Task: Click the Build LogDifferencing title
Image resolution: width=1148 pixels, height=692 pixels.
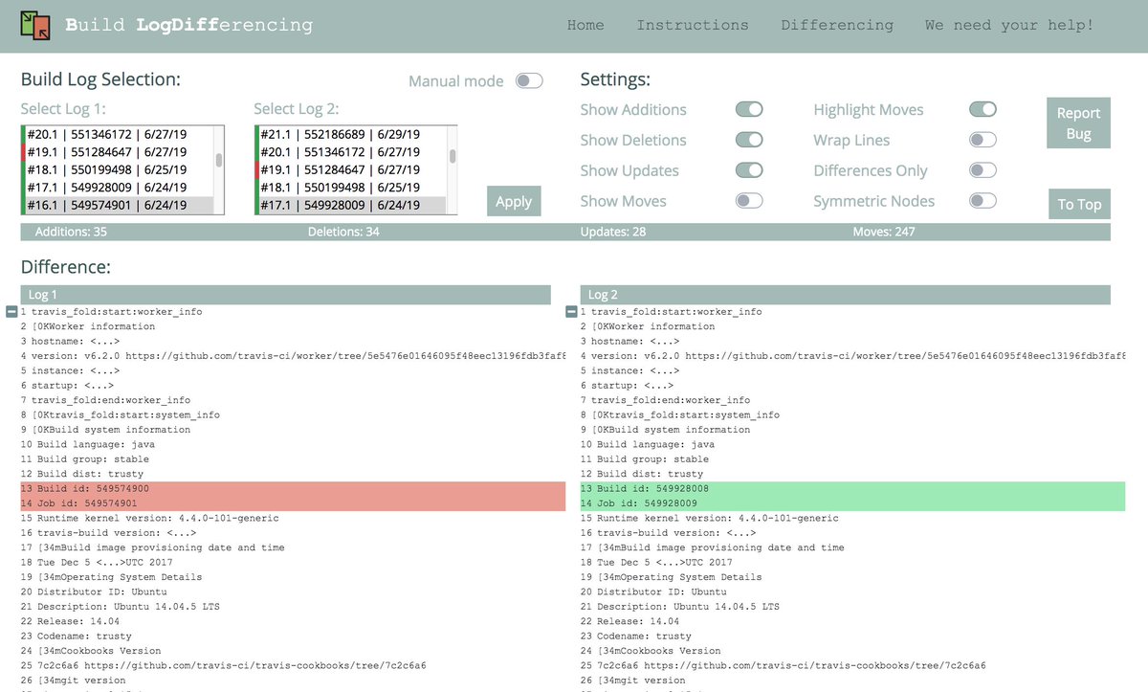Action: pyautogui.click(x=188, y=26)
